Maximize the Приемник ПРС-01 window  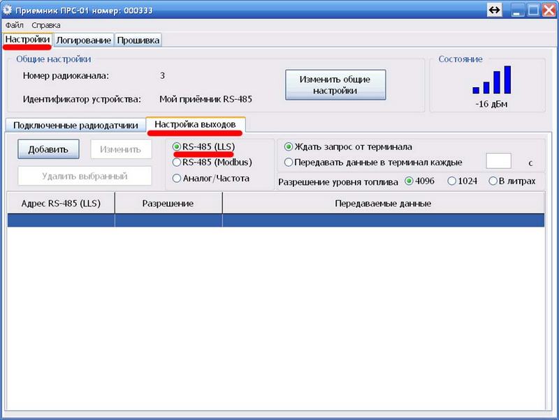(533, 10)
